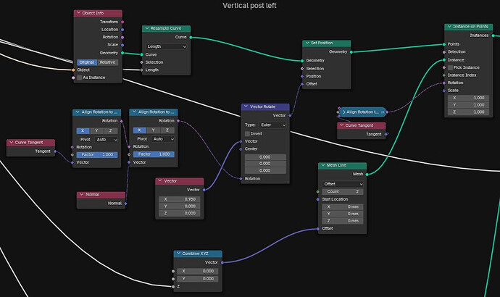Collapse the Combine XYZ node
The image size is (500, 297).
178,254
